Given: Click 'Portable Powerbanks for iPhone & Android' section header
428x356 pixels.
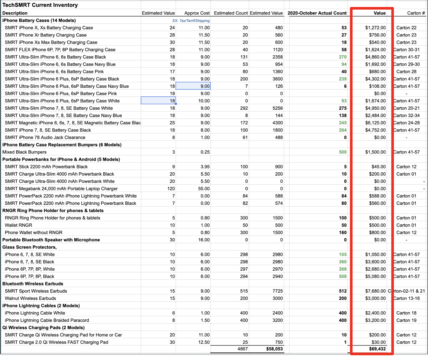Looking at the screenshot, I should [61, 159].
